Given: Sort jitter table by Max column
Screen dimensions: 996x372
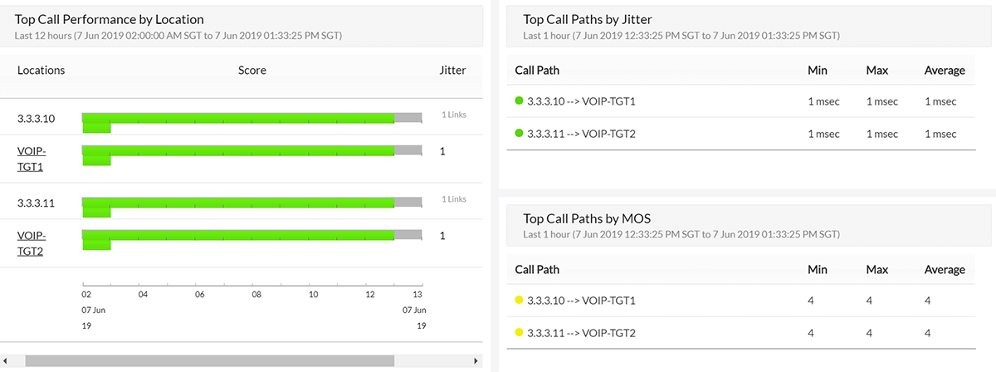Looking at the screenshot, I should tap(876, 71).
